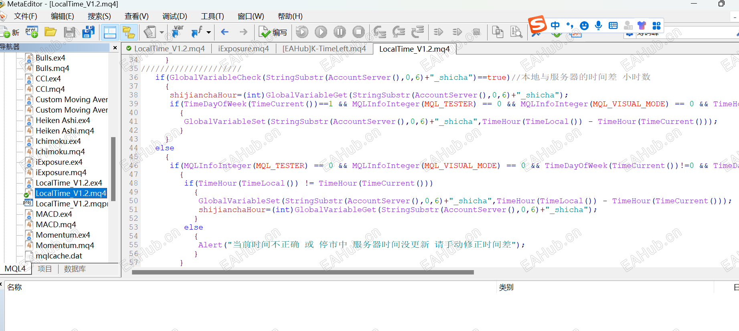
Task: Click the Step Into debug icon
Action: (x=379, y=32)
